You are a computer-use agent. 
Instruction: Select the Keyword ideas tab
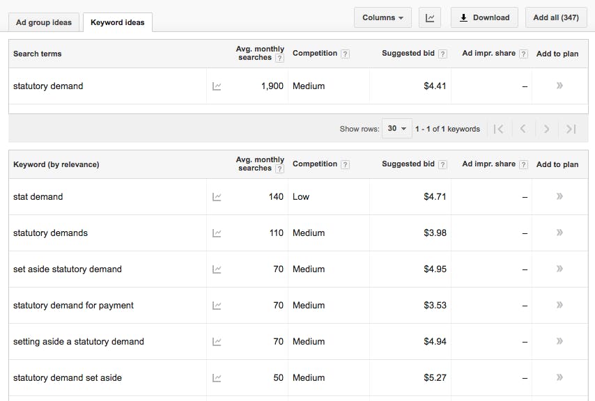coord(117,22)
